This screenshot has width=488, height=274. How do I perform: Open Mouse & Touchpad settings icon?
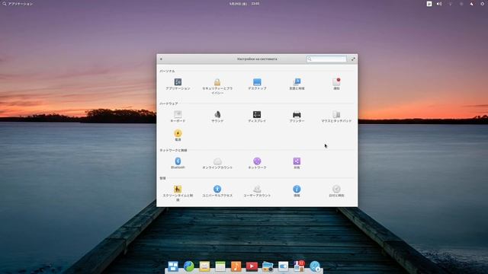pyautogui.click(x=336, y=114)
